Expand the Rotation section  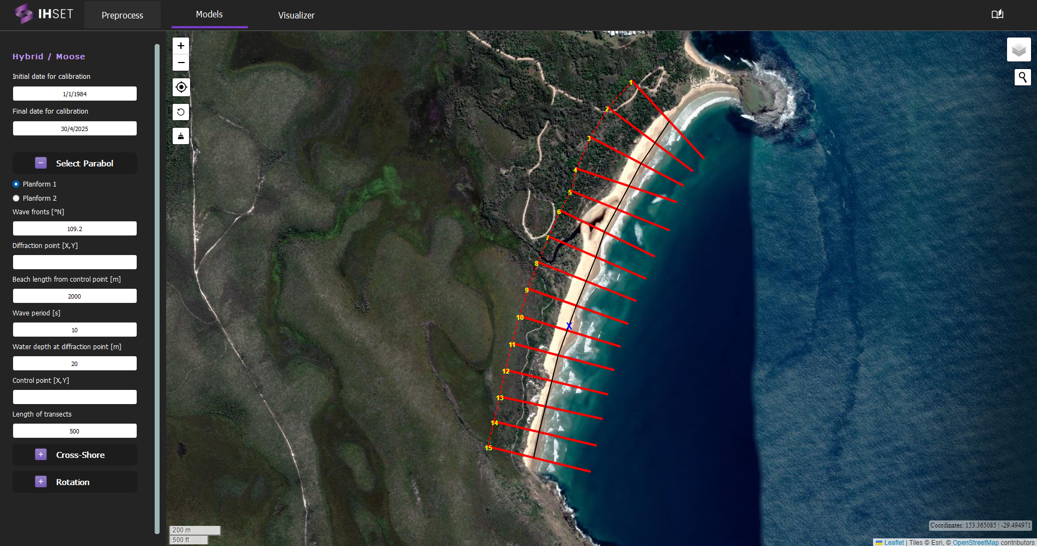[41, 482]
